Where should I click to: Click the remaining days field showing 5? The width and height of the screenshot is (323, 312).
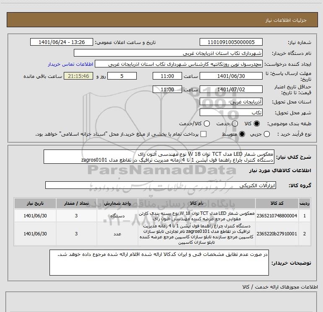point(122,76)
